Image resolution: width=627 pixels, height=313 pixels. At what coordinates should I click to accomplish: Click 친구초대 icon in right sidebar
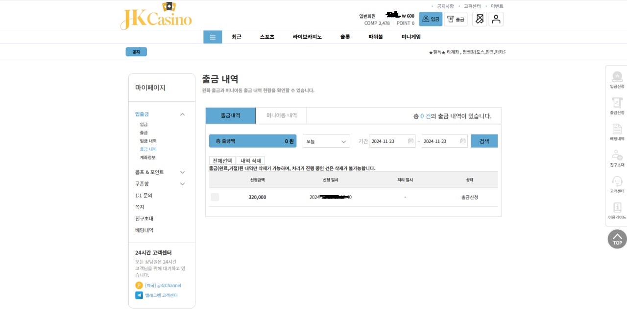click(617, 156)
